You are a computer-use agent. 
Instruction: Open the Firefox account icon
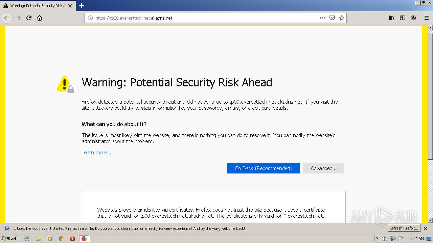(413, 18)
